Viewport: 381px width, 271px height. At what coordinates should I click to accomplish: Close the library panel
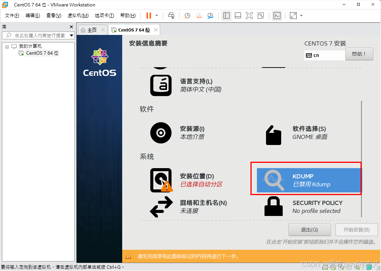[71, 27]
